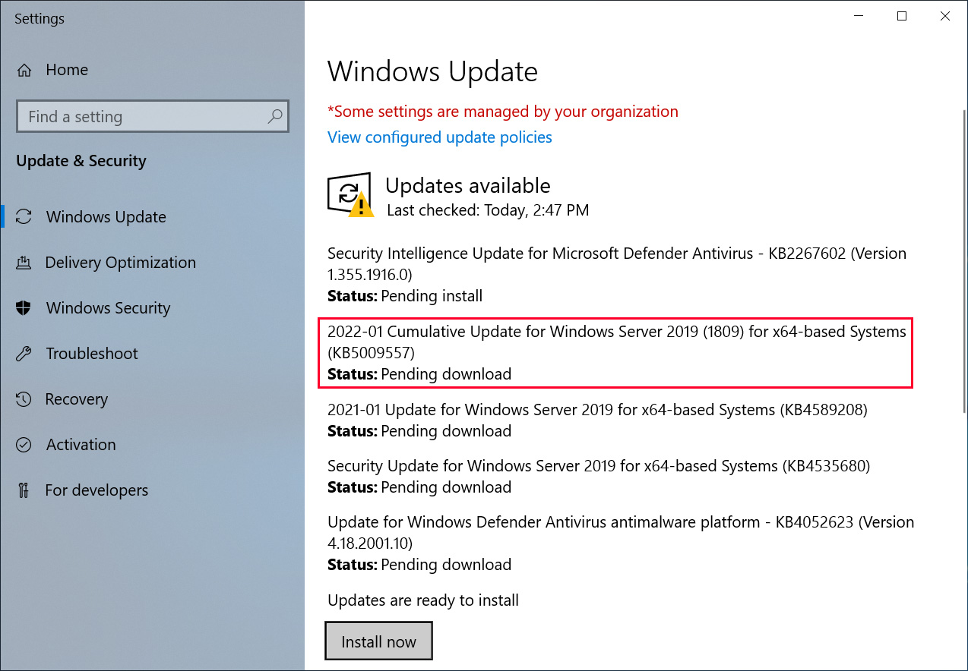Click the KB2267602 Defender update title
This screenshot has height=671, width=968.
(x=617, y=263)
